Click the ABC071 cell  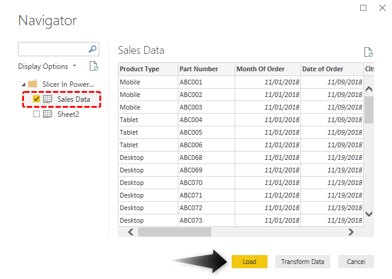pyautogui.click(x=206, y=195)
